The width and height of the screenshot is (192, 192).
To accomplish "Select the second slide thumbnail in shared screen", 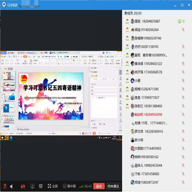I will coord(9,87).
